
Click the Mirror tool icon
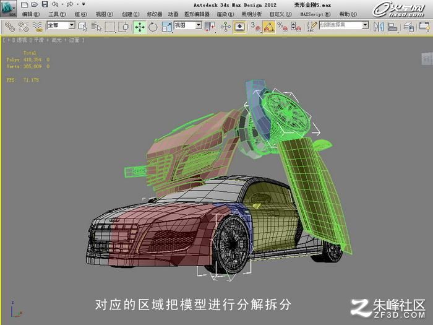tap(379, 27)
